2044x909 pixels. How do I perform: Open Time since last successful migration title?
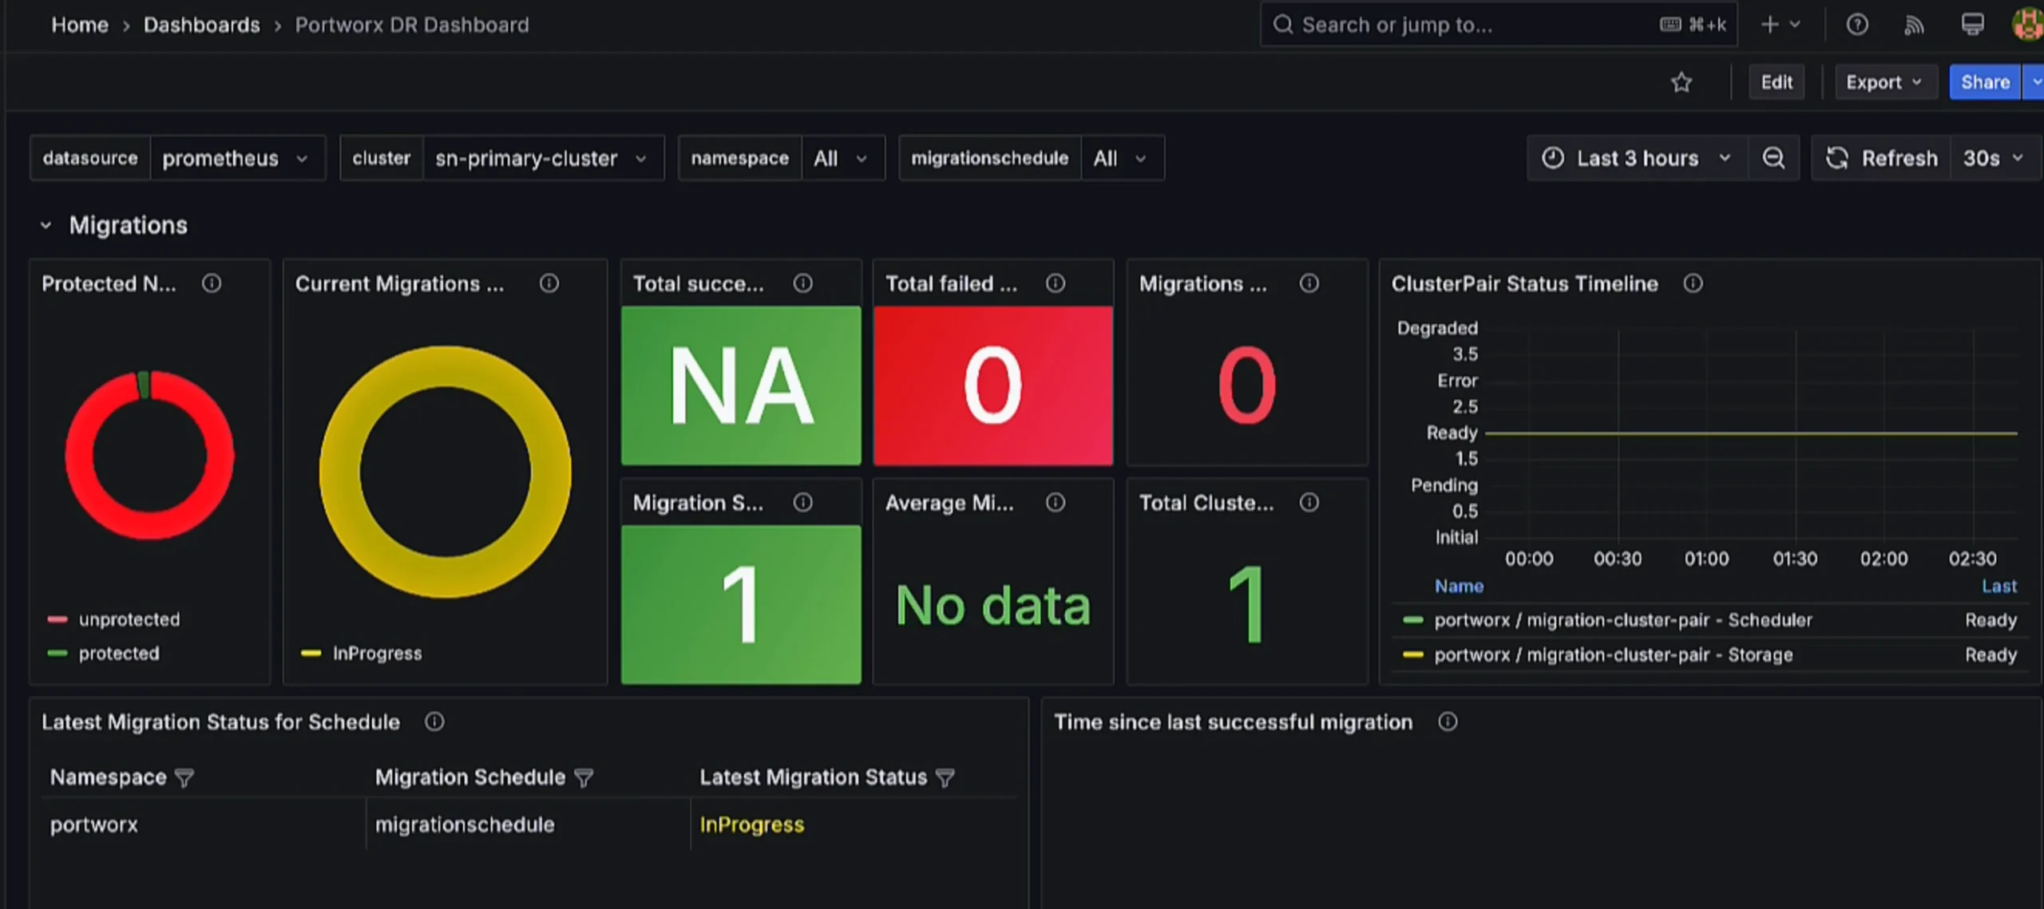(1233, 721)
